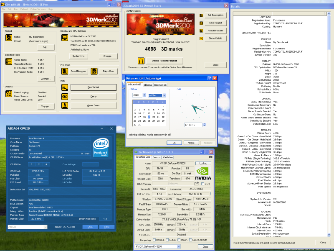Screen dimensions: 334x251
Task: Toggle the CUDA checkbox
Action: tap(167, 240)
